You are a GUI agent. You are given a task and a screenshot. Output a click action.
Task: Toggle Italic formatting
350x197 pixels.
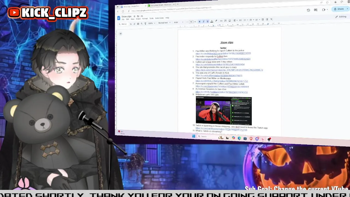click(x=203, y=21)
